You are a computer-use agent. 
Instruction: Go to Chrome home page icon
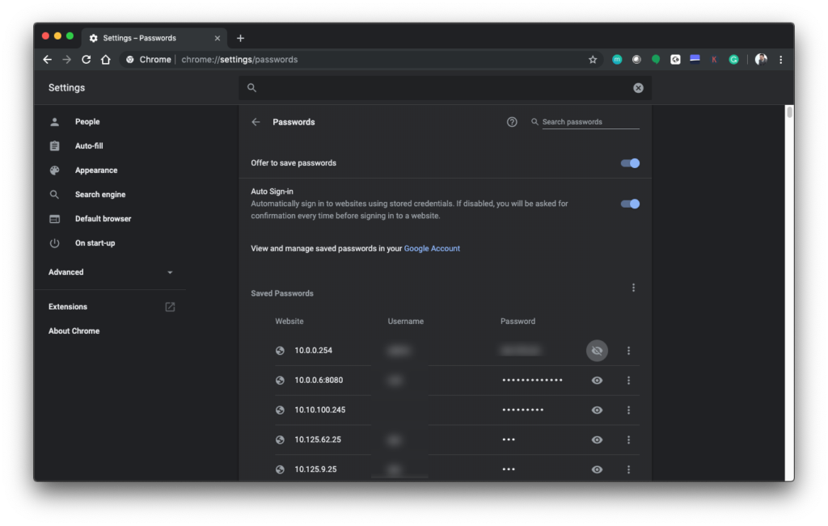[106, 60]
